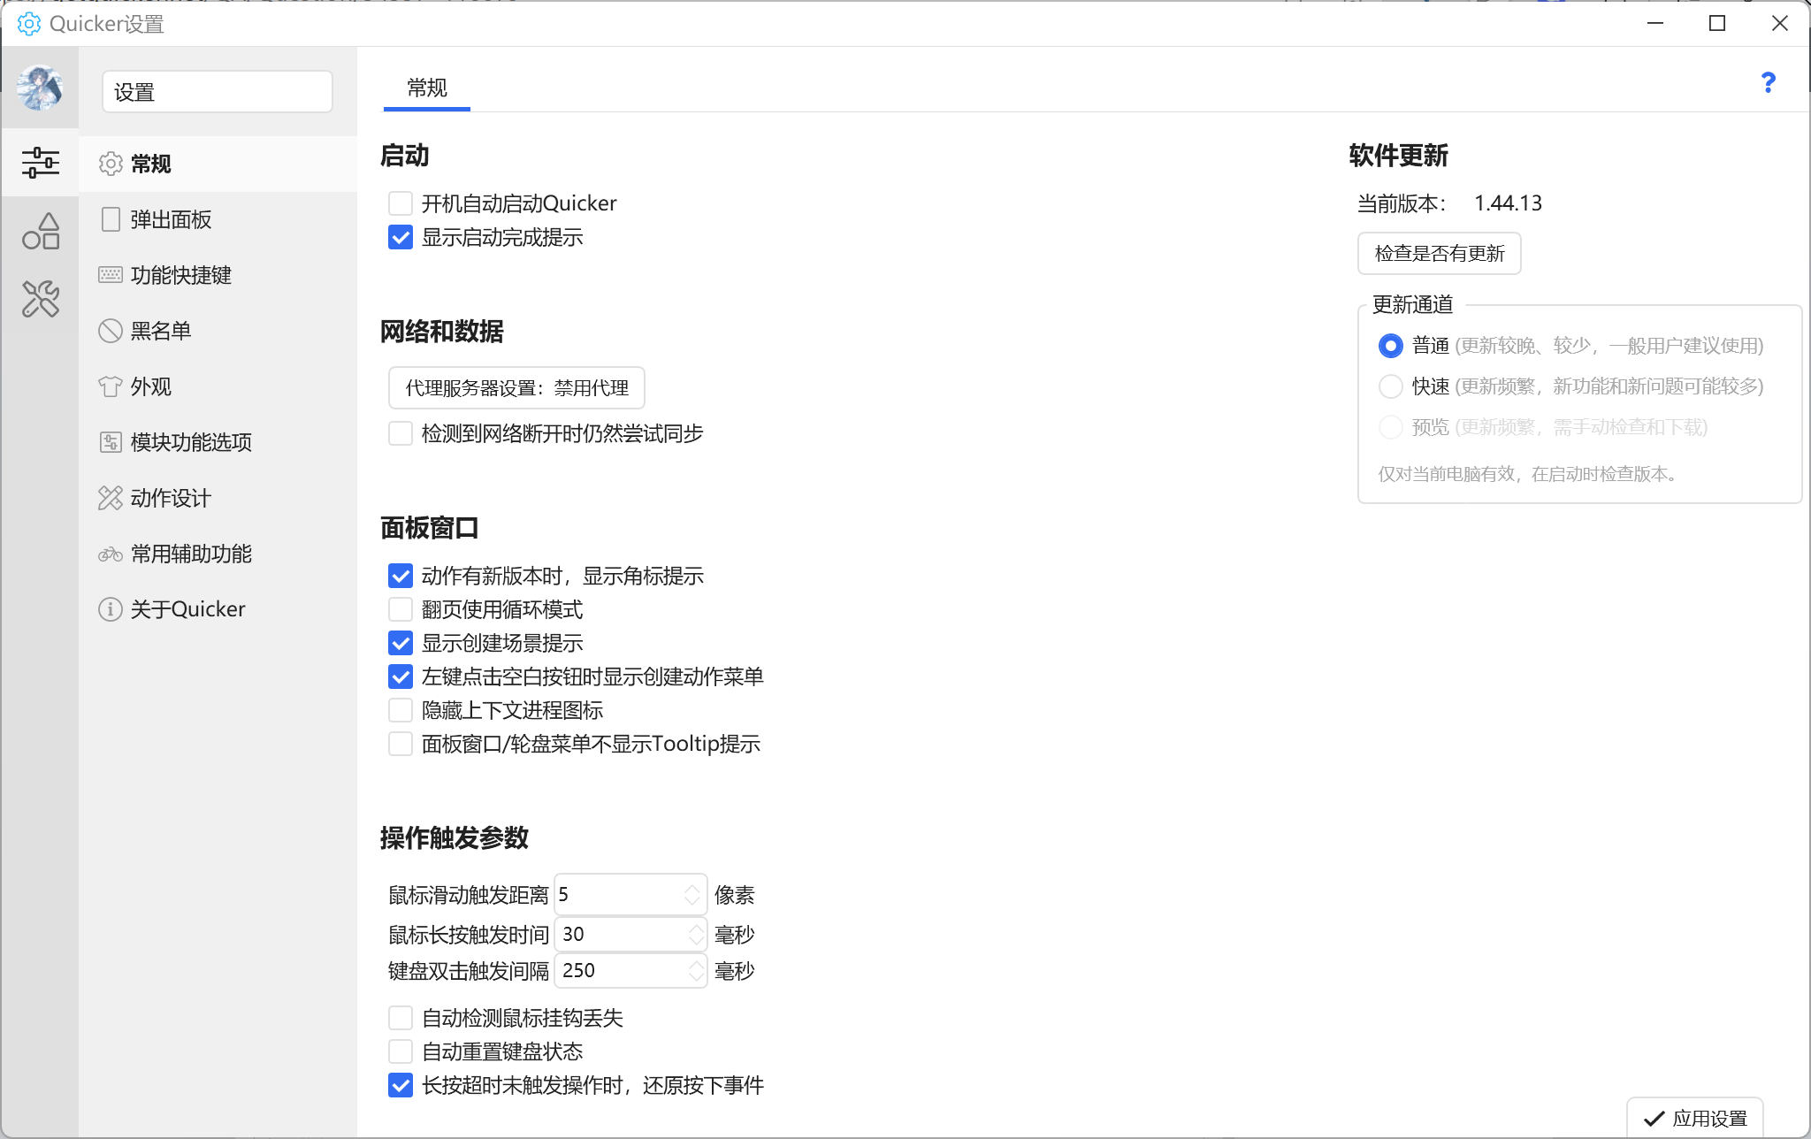The image size is (1811, 1139).
Task: Maximize the Quicker设置 window
Action: (1717, 24)
